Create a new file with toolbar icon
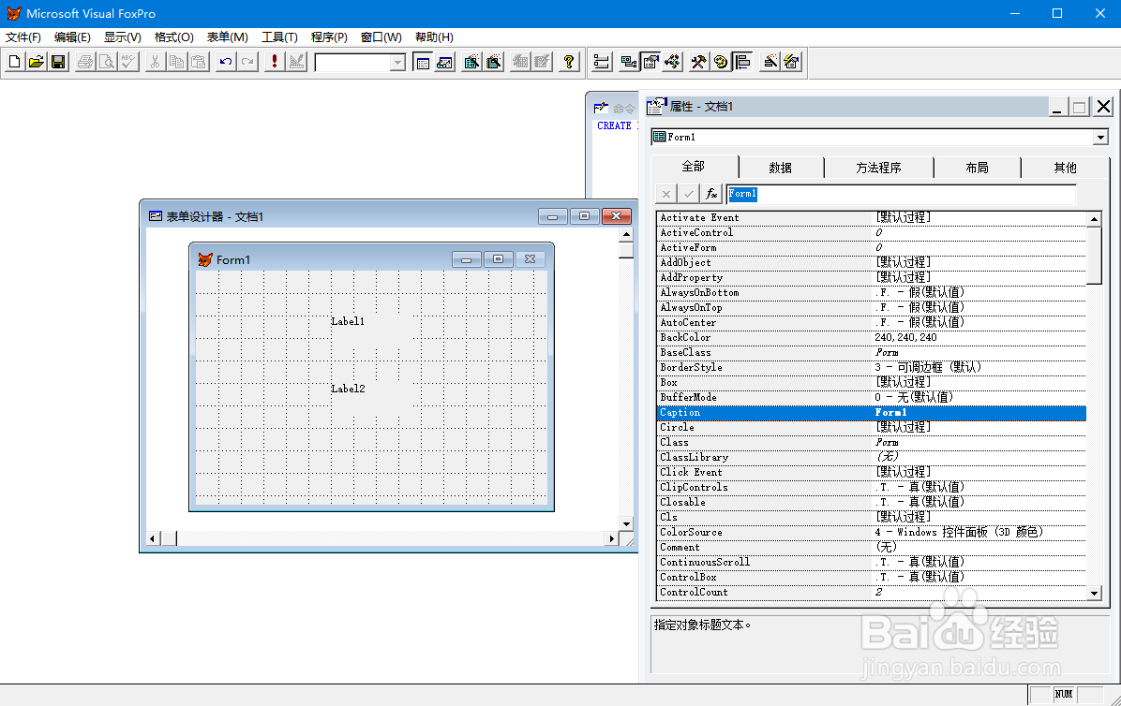The height and width of the screenshot is (706, 1121). [14, 62]
